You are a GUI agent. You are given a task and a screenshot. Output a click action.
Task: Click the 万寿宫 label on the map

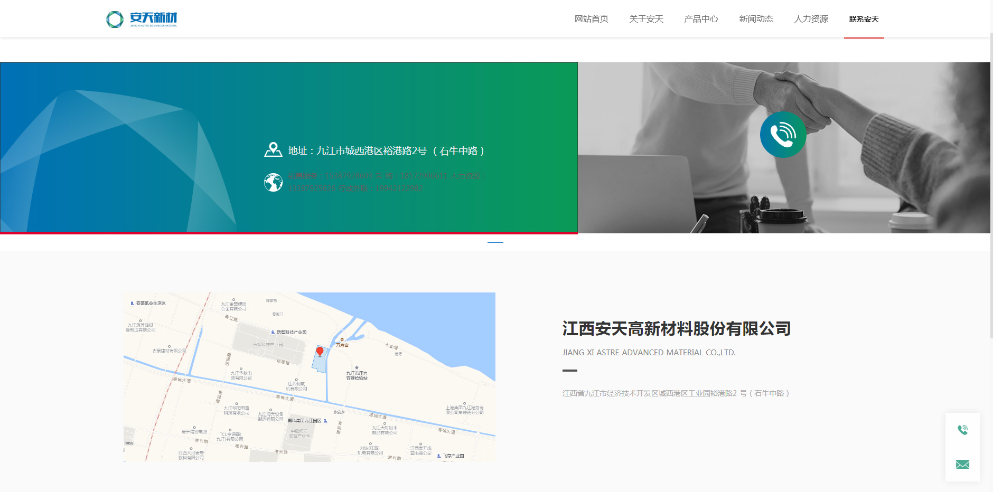pos(342,345)
